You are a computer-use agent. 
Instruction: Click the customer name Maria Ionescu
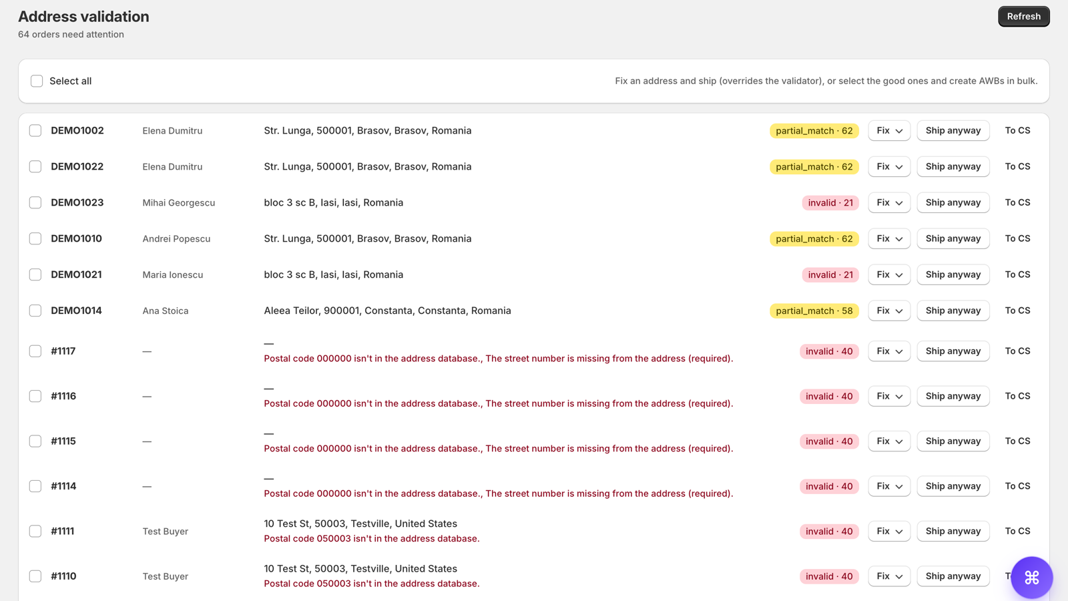[x=172, y=275]
